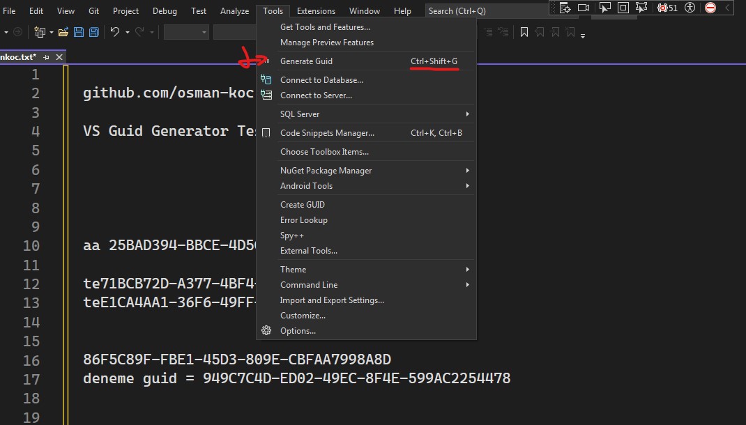
Task: Select Manage Preview Features
Action: [366, 42]
